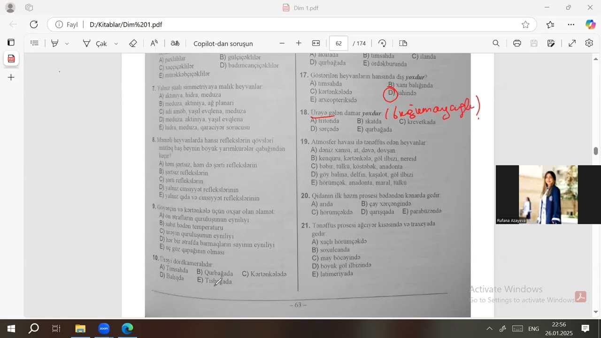Click the page number field showing 62
The width and height of the screenshot is (601, 338).
339,43
